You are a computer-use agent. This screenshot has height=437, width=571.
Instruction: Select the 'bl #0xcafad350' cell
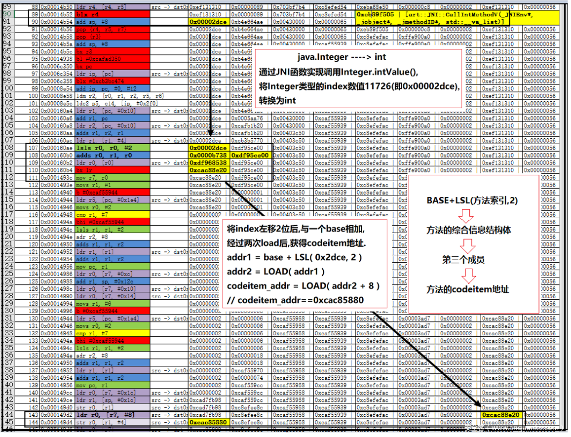113,59
